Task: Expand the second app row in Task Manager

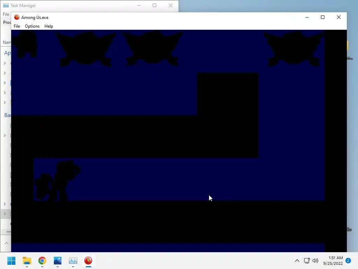Action: click(x=5, y=73)
